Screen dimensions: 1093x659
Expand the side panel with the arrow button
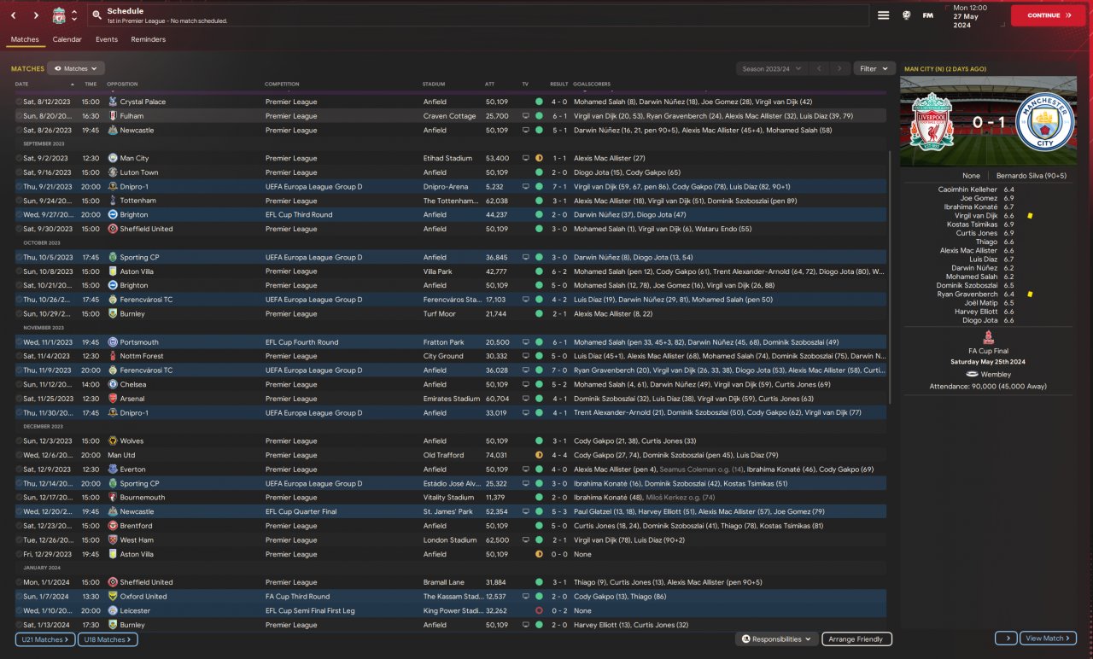click(x=1006, y=639)
